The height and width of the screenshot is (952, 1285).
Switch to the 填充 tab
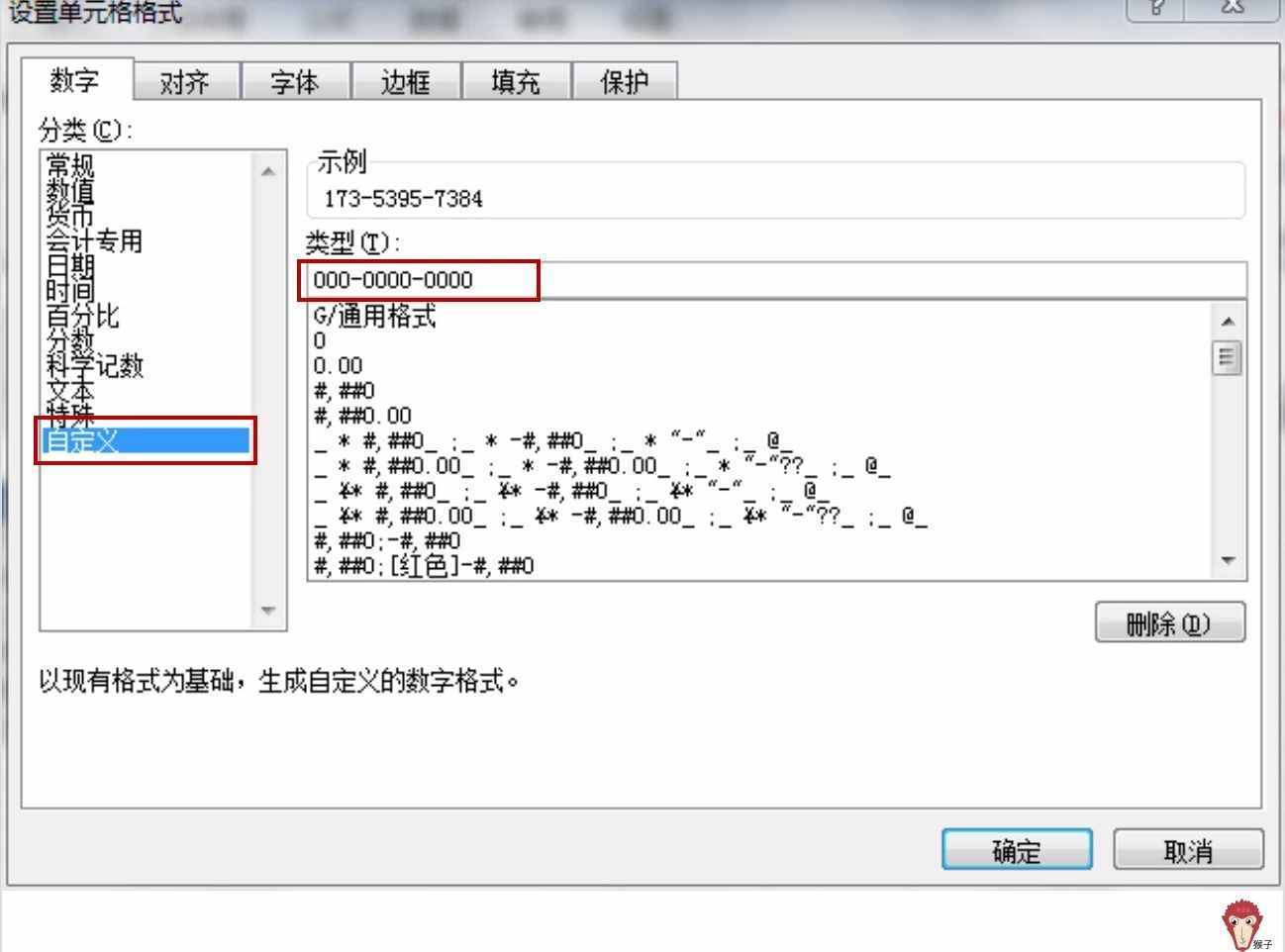(x=516, y=81)
